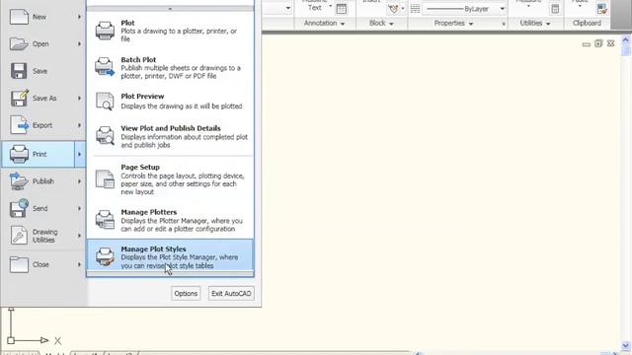Click the scroll down bar at submenu bottom

click(170, 274)
